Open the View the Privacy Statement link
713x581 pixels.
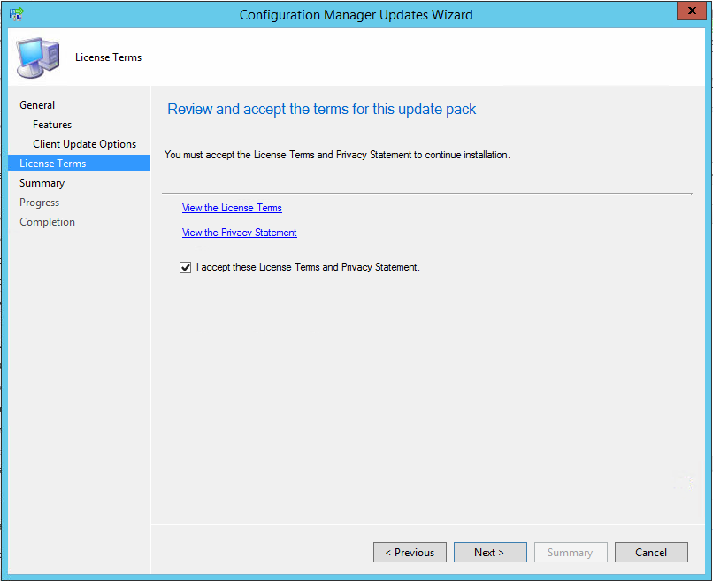coord(239,233)
